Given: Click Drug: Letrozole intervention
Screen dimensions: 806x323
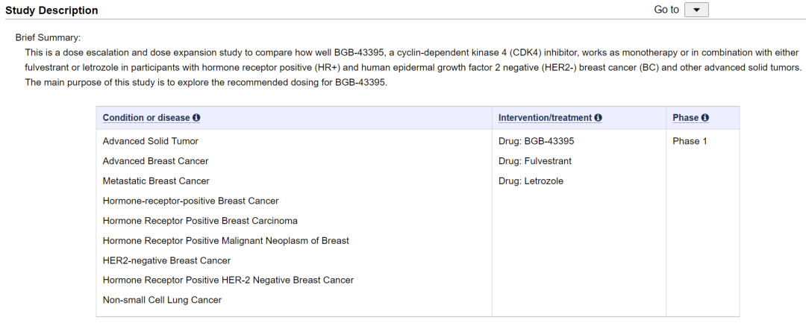Looking at the screenshot, I should pyautogui.click(x=531, y=181).
